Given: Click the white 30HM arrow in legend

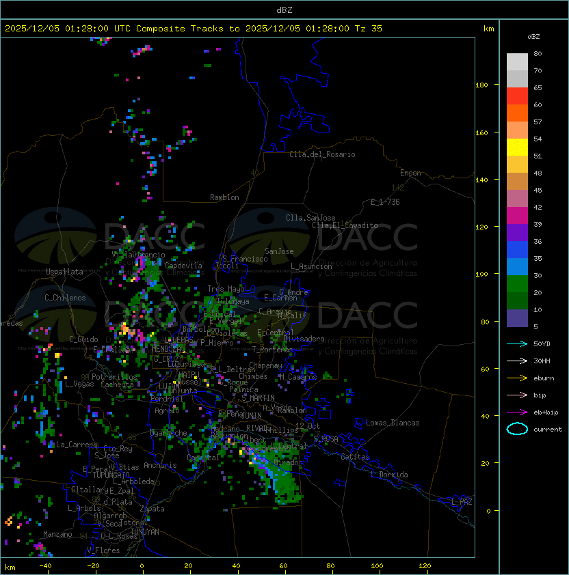Looking at the screenshot, I should [x=517, y=361].
